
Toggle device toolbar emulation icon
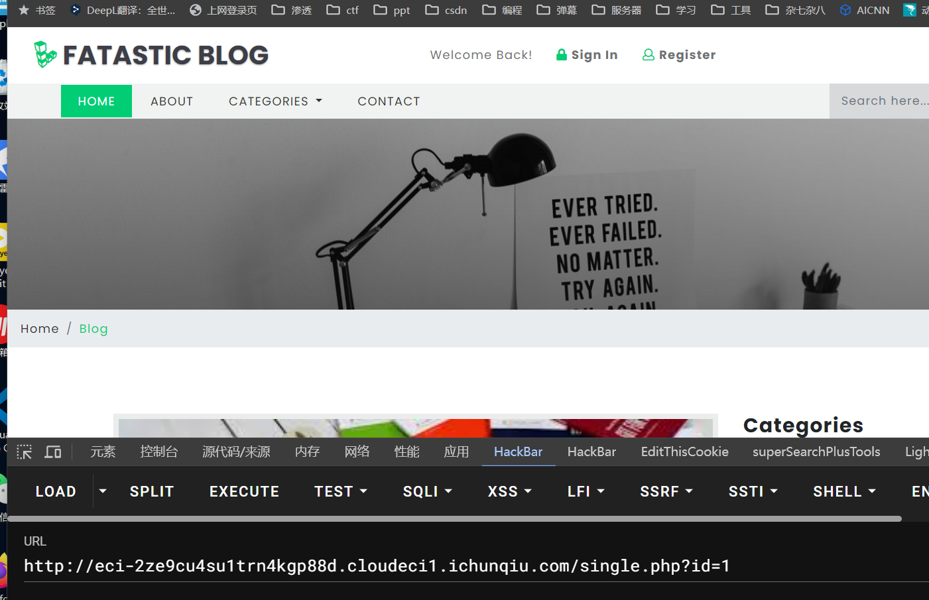tap(53, 452)
